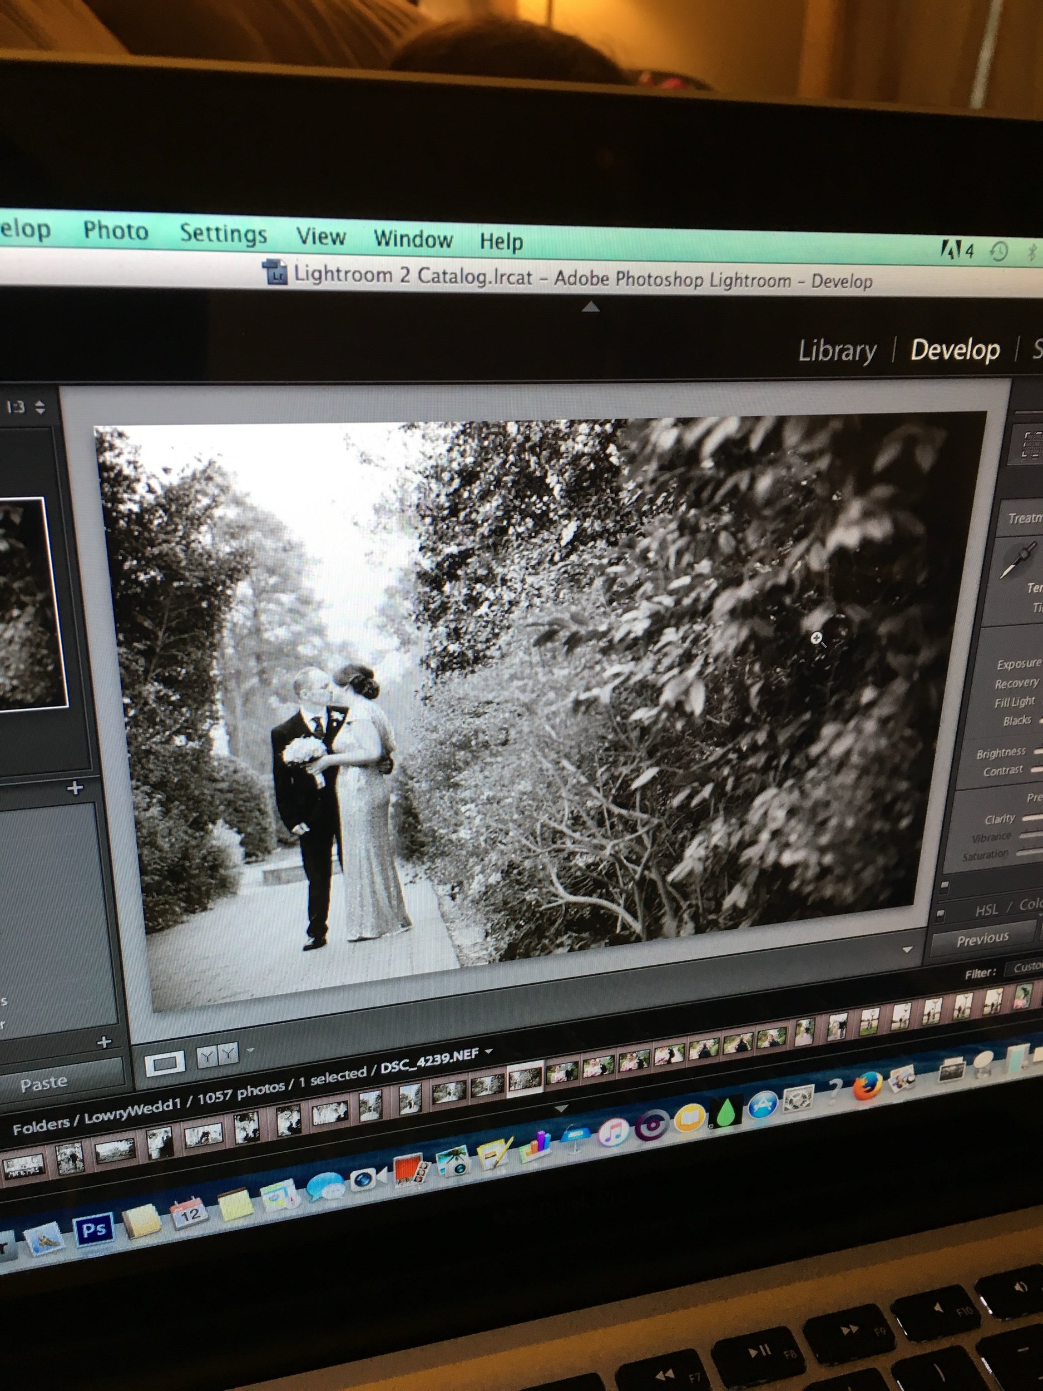The height and width of the screenshot is (1391, 1043).
Task: Click the plus icon above the Paste button
Action: coord(105,1042)
